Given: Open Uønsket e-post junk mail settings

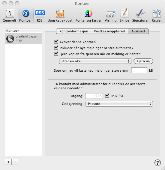Looking at the screenshot, I should 60,16.
